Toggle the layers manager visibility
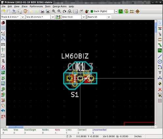The height and width of the screenshot is (139, 163). click(3, 111)
